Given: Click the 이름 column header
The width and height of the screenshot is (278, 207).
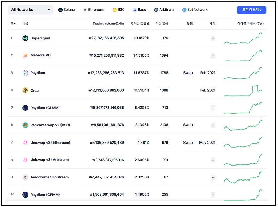Looking at the screenshot, I should 25,23.
